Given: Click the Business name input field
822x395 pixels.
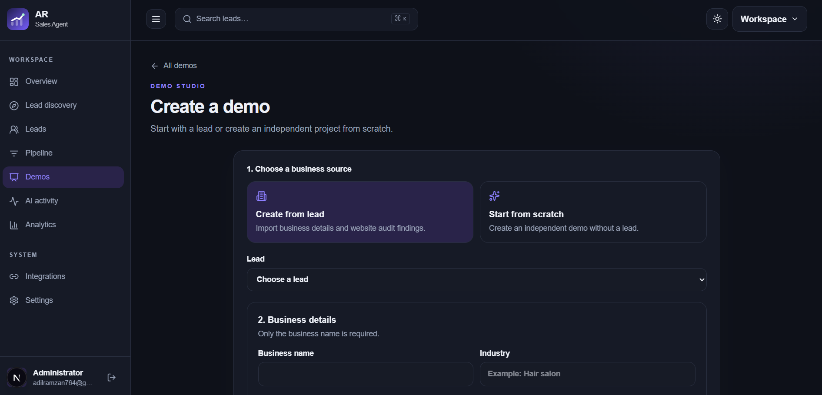Looking at the screenshot, I should 366,374.
